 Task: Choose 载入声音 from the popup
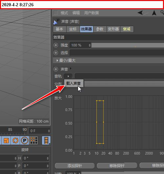pos(74,83)
